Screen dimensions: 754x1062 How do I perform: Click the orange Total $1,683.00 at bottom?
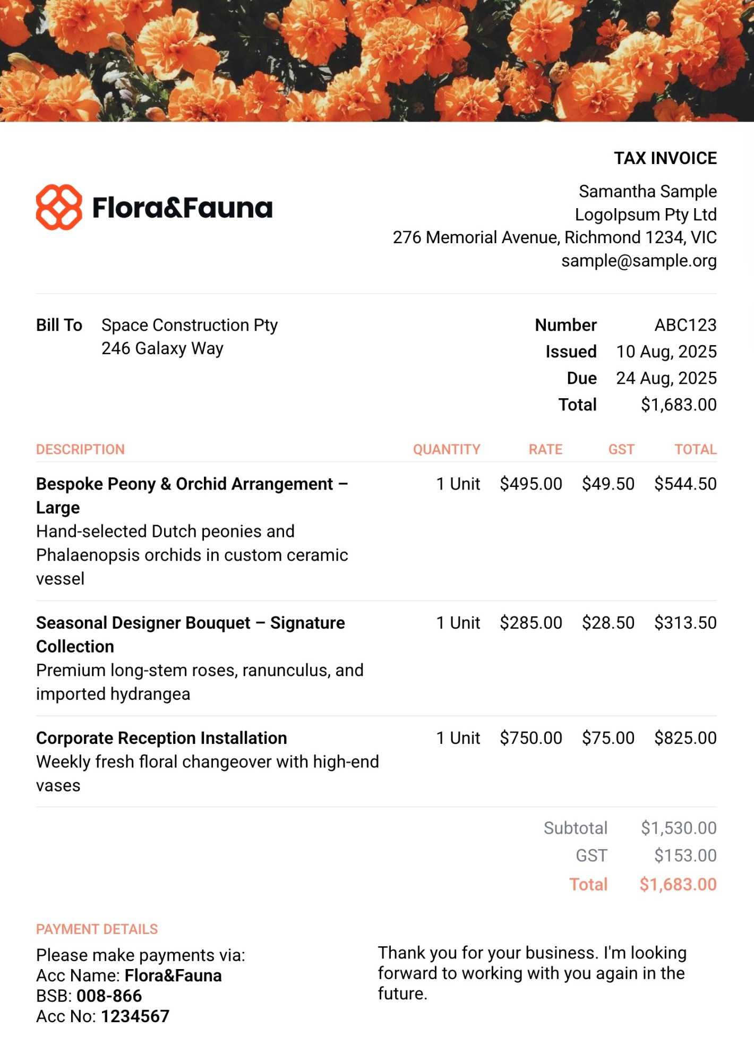678,884
